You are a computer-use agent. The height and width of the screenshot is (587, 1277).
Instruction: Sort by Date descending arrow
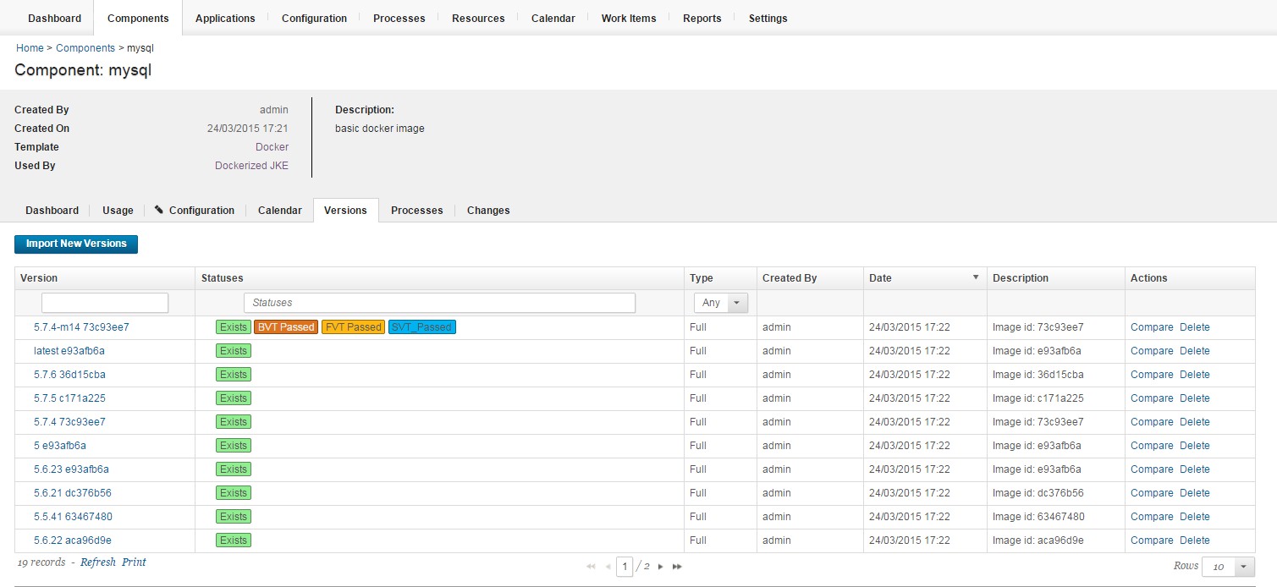[x=976, y=277]
